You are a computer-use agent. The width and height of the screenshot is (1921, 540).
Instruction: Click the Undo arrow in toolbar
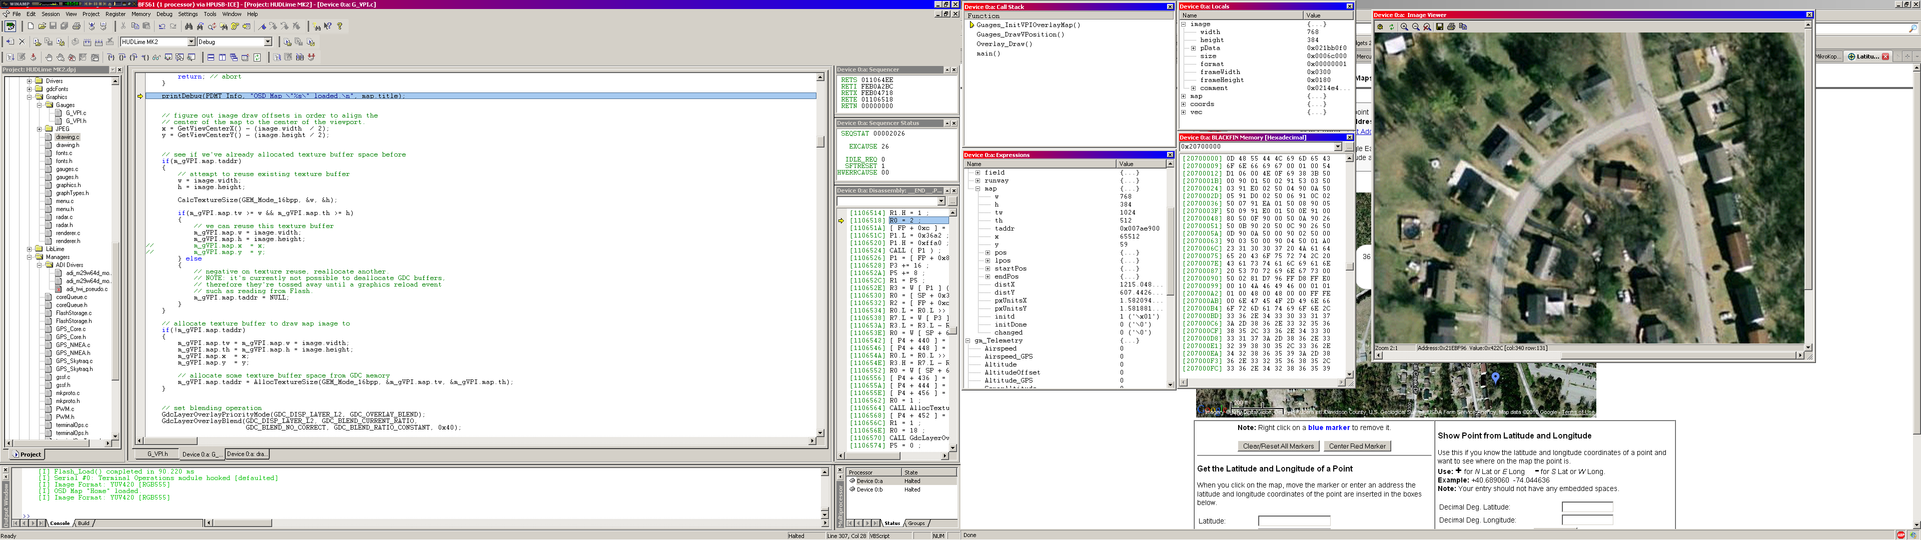[x=162, y=26]
